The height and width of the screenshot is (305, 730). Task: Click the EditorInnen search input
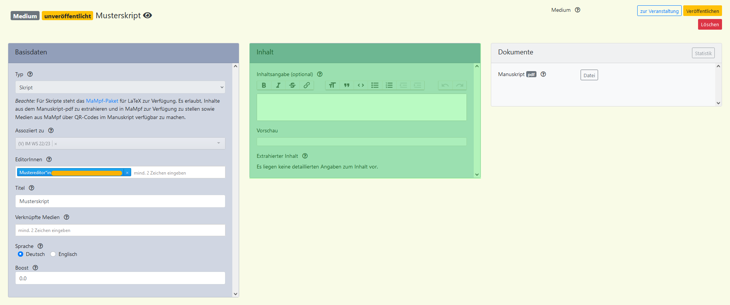[x=178, y=173]
